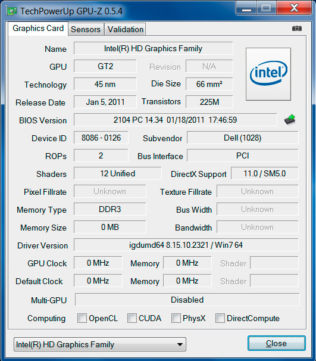The width and height of the screenshot is (316, 361).
Task: Click the GPU-Z title bar app icon
Action: tap(12, 11)
